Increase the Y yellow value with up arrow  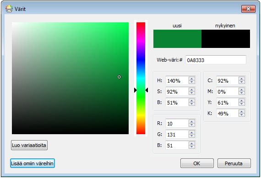point(241,101)
